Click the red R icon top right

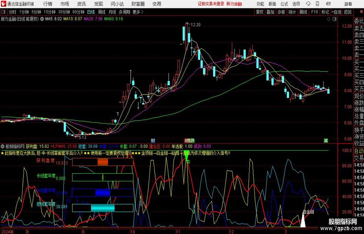[x=362, y=12]
